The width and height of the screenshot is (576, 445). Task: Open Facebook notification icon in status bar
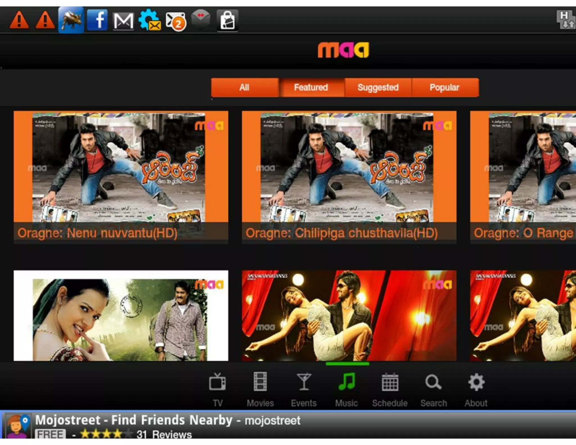97,20
